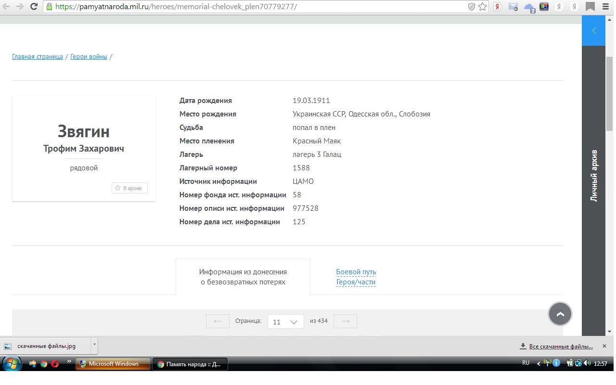The width and height of the screenshot is (616, 385).
Task: Select "Информация из донесения" tab
Action: (x=243, y=277)
